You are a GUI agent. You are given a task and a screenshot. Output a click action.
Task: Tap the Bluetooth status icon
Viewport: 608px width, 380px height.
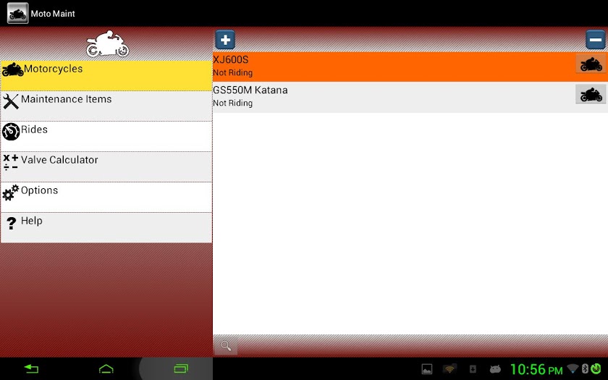click(x=585, y=368)
